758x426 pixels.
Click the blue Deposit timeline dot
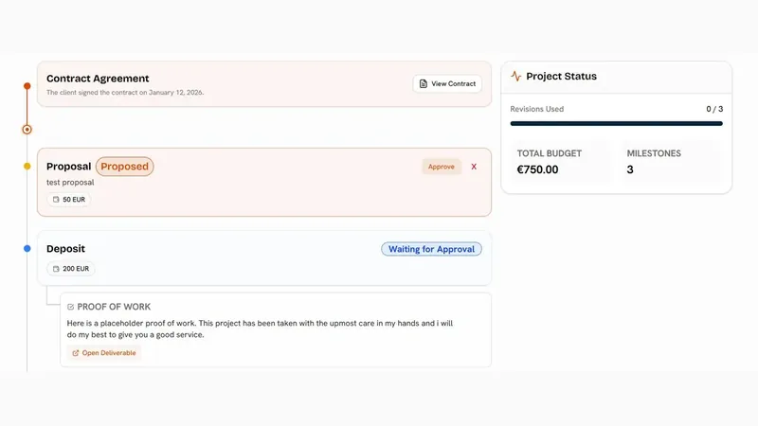click(27, 249)
